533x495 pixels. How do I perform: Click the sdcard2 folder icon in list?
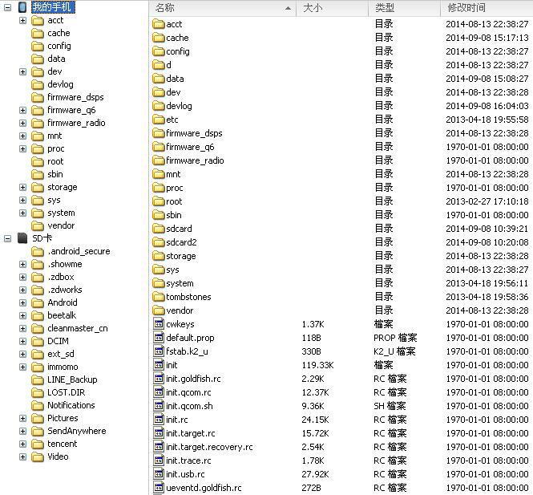click(159, 242)
